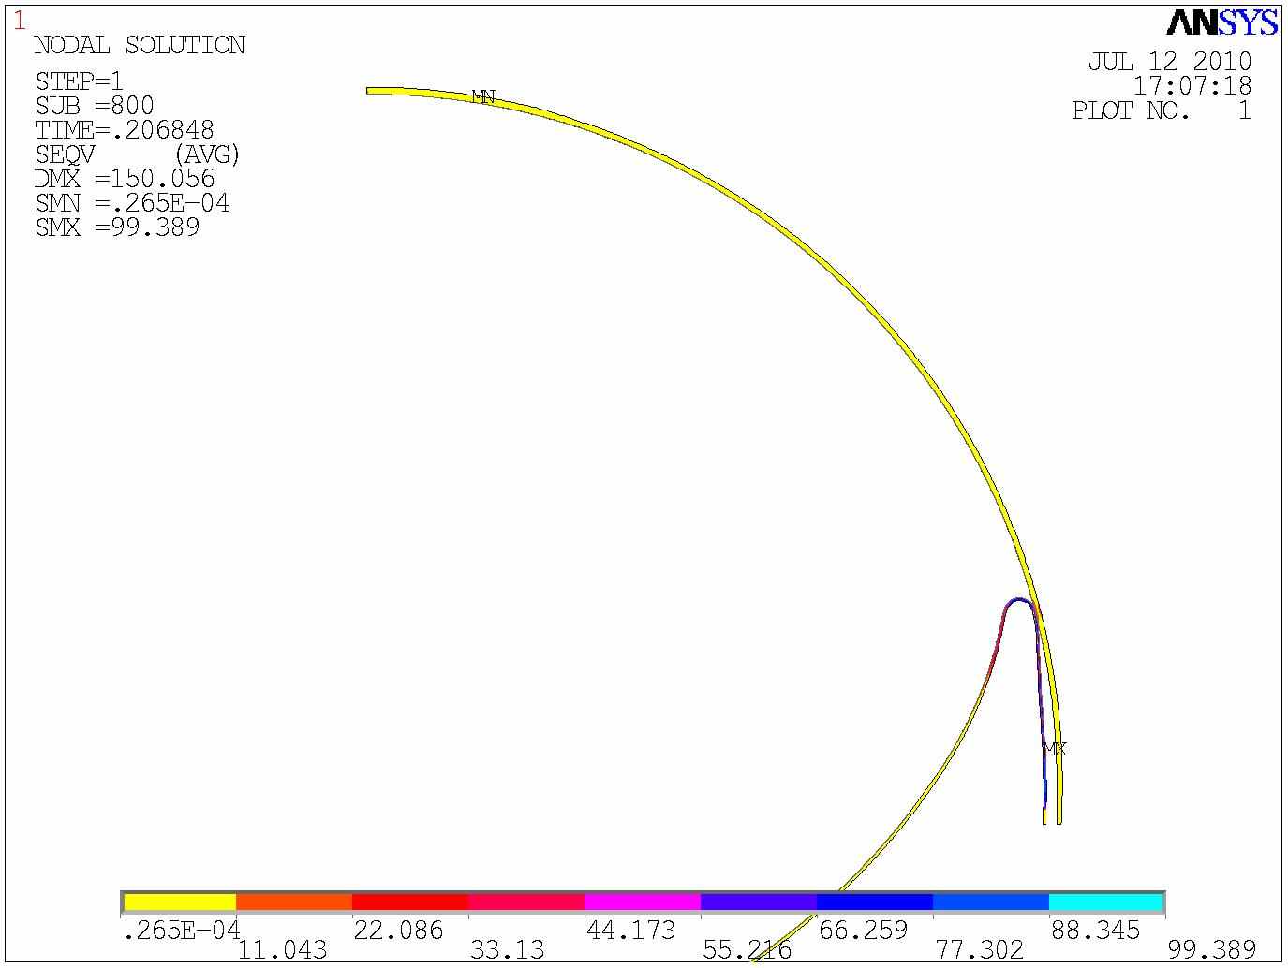
Task: Click the magenta legend color swatch
Action: point(643,902)
